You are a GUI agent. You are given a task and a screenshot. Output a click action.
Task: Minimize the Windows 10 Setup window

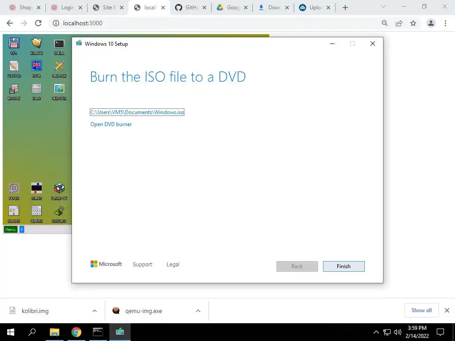332,44
